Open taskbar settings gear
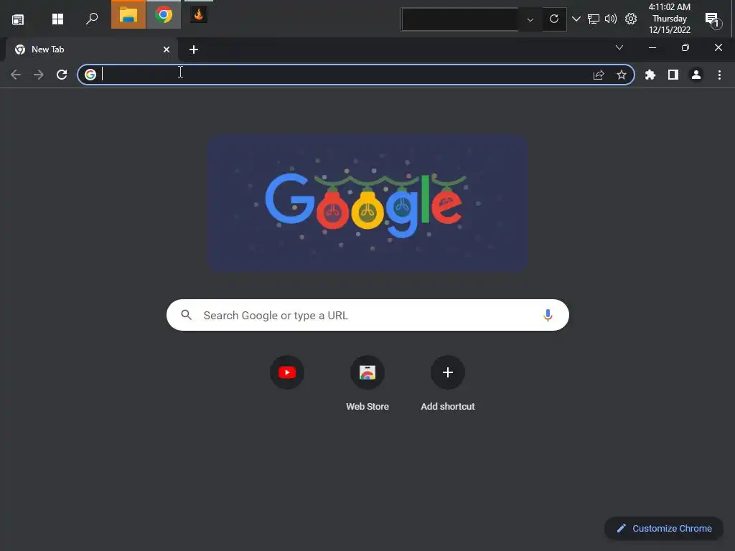 [631, 19]
